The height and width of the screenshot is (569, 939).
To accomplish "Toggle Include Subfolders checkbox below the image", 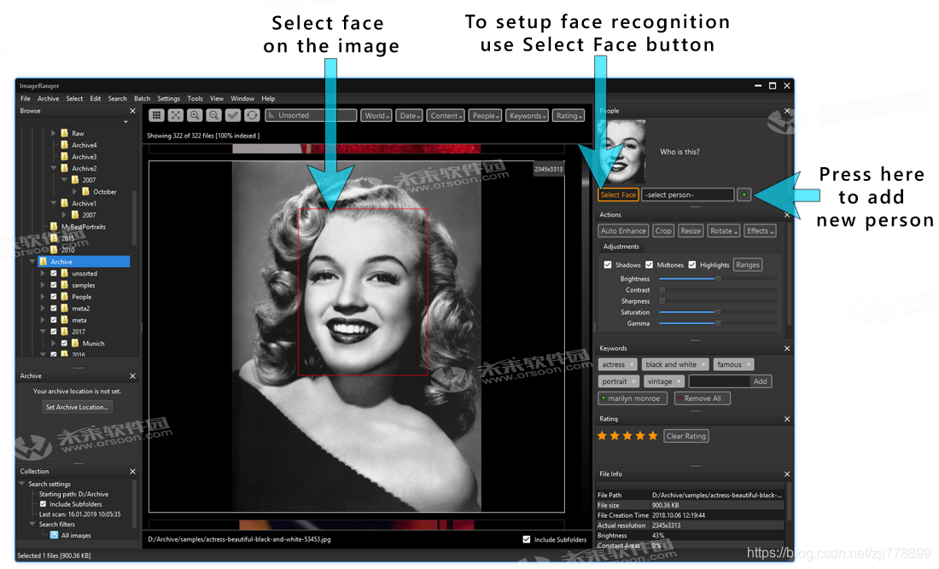I will 527,539.
